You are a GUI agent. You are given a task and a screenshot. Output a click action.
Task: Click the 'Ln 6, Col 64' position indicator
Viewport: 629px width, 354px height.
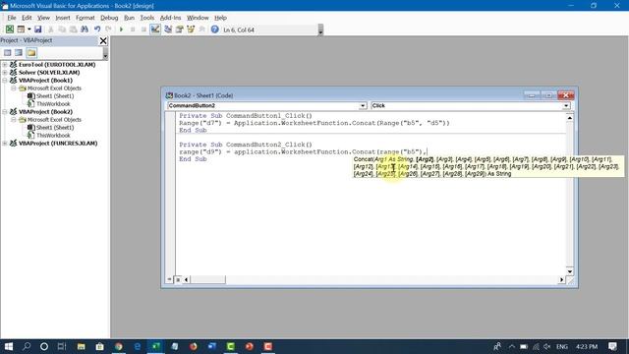pos(239,29)
